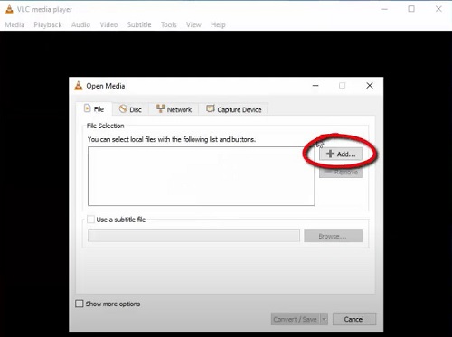The width and height of the screenshot is (452, 337).
Task: Minimize the Open Media dialog
Action: click(x=315, y=86)
